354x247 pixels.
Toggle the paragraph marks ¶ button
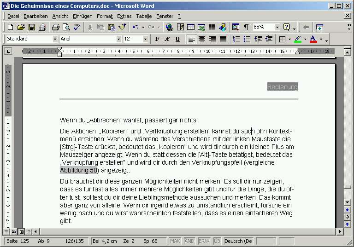coord(246,27)
